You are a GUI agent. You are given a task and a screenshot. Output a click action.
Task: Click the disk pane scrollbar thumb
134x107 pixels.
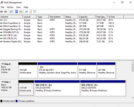click(x=133, y=67)
